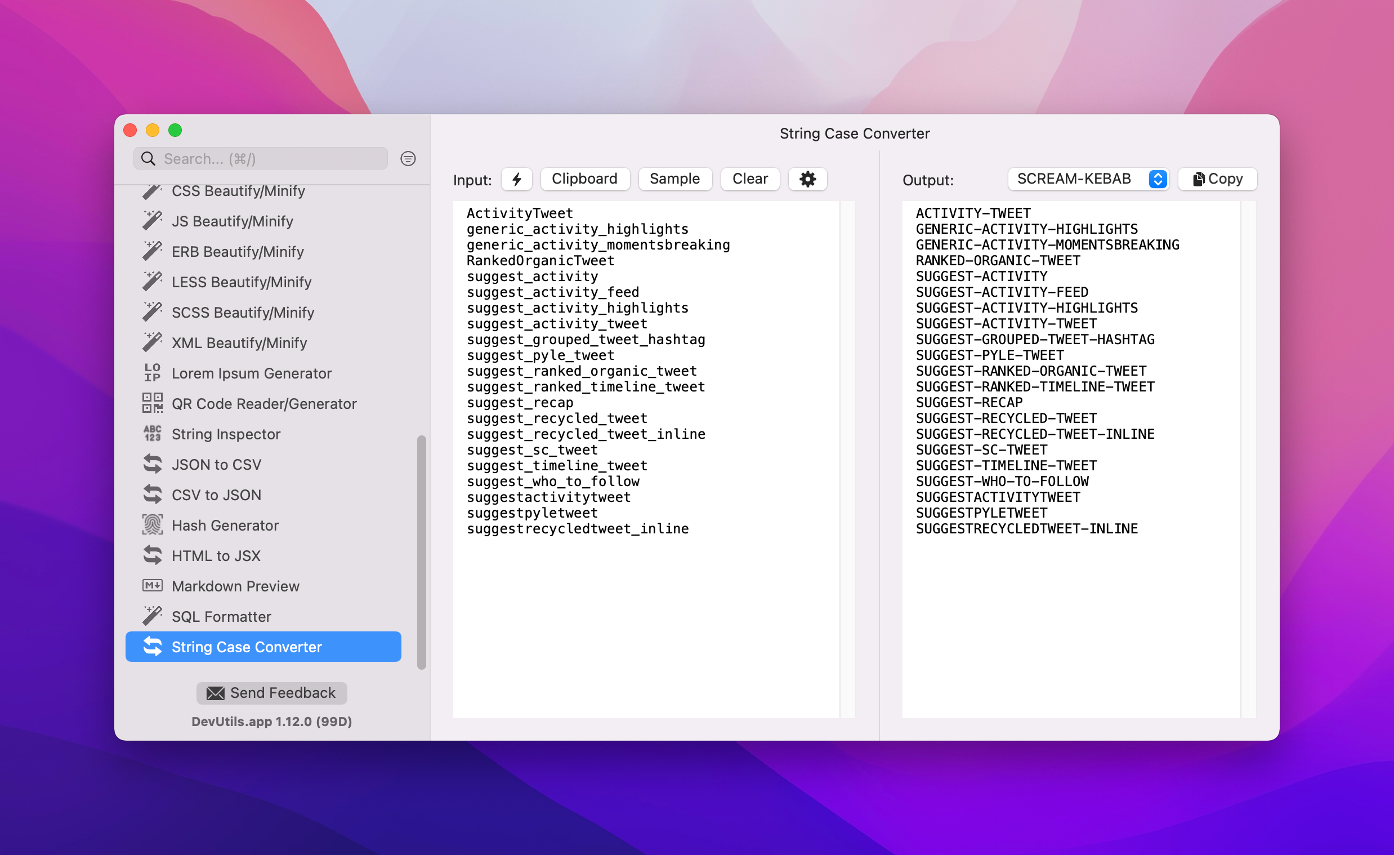Select the String Inspector tool
Viewport: 1394px width, 855px height.
coord(226,434)
